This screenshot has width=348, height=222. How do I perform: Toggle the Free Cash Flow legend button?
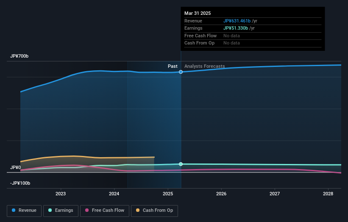click(105, 211)
